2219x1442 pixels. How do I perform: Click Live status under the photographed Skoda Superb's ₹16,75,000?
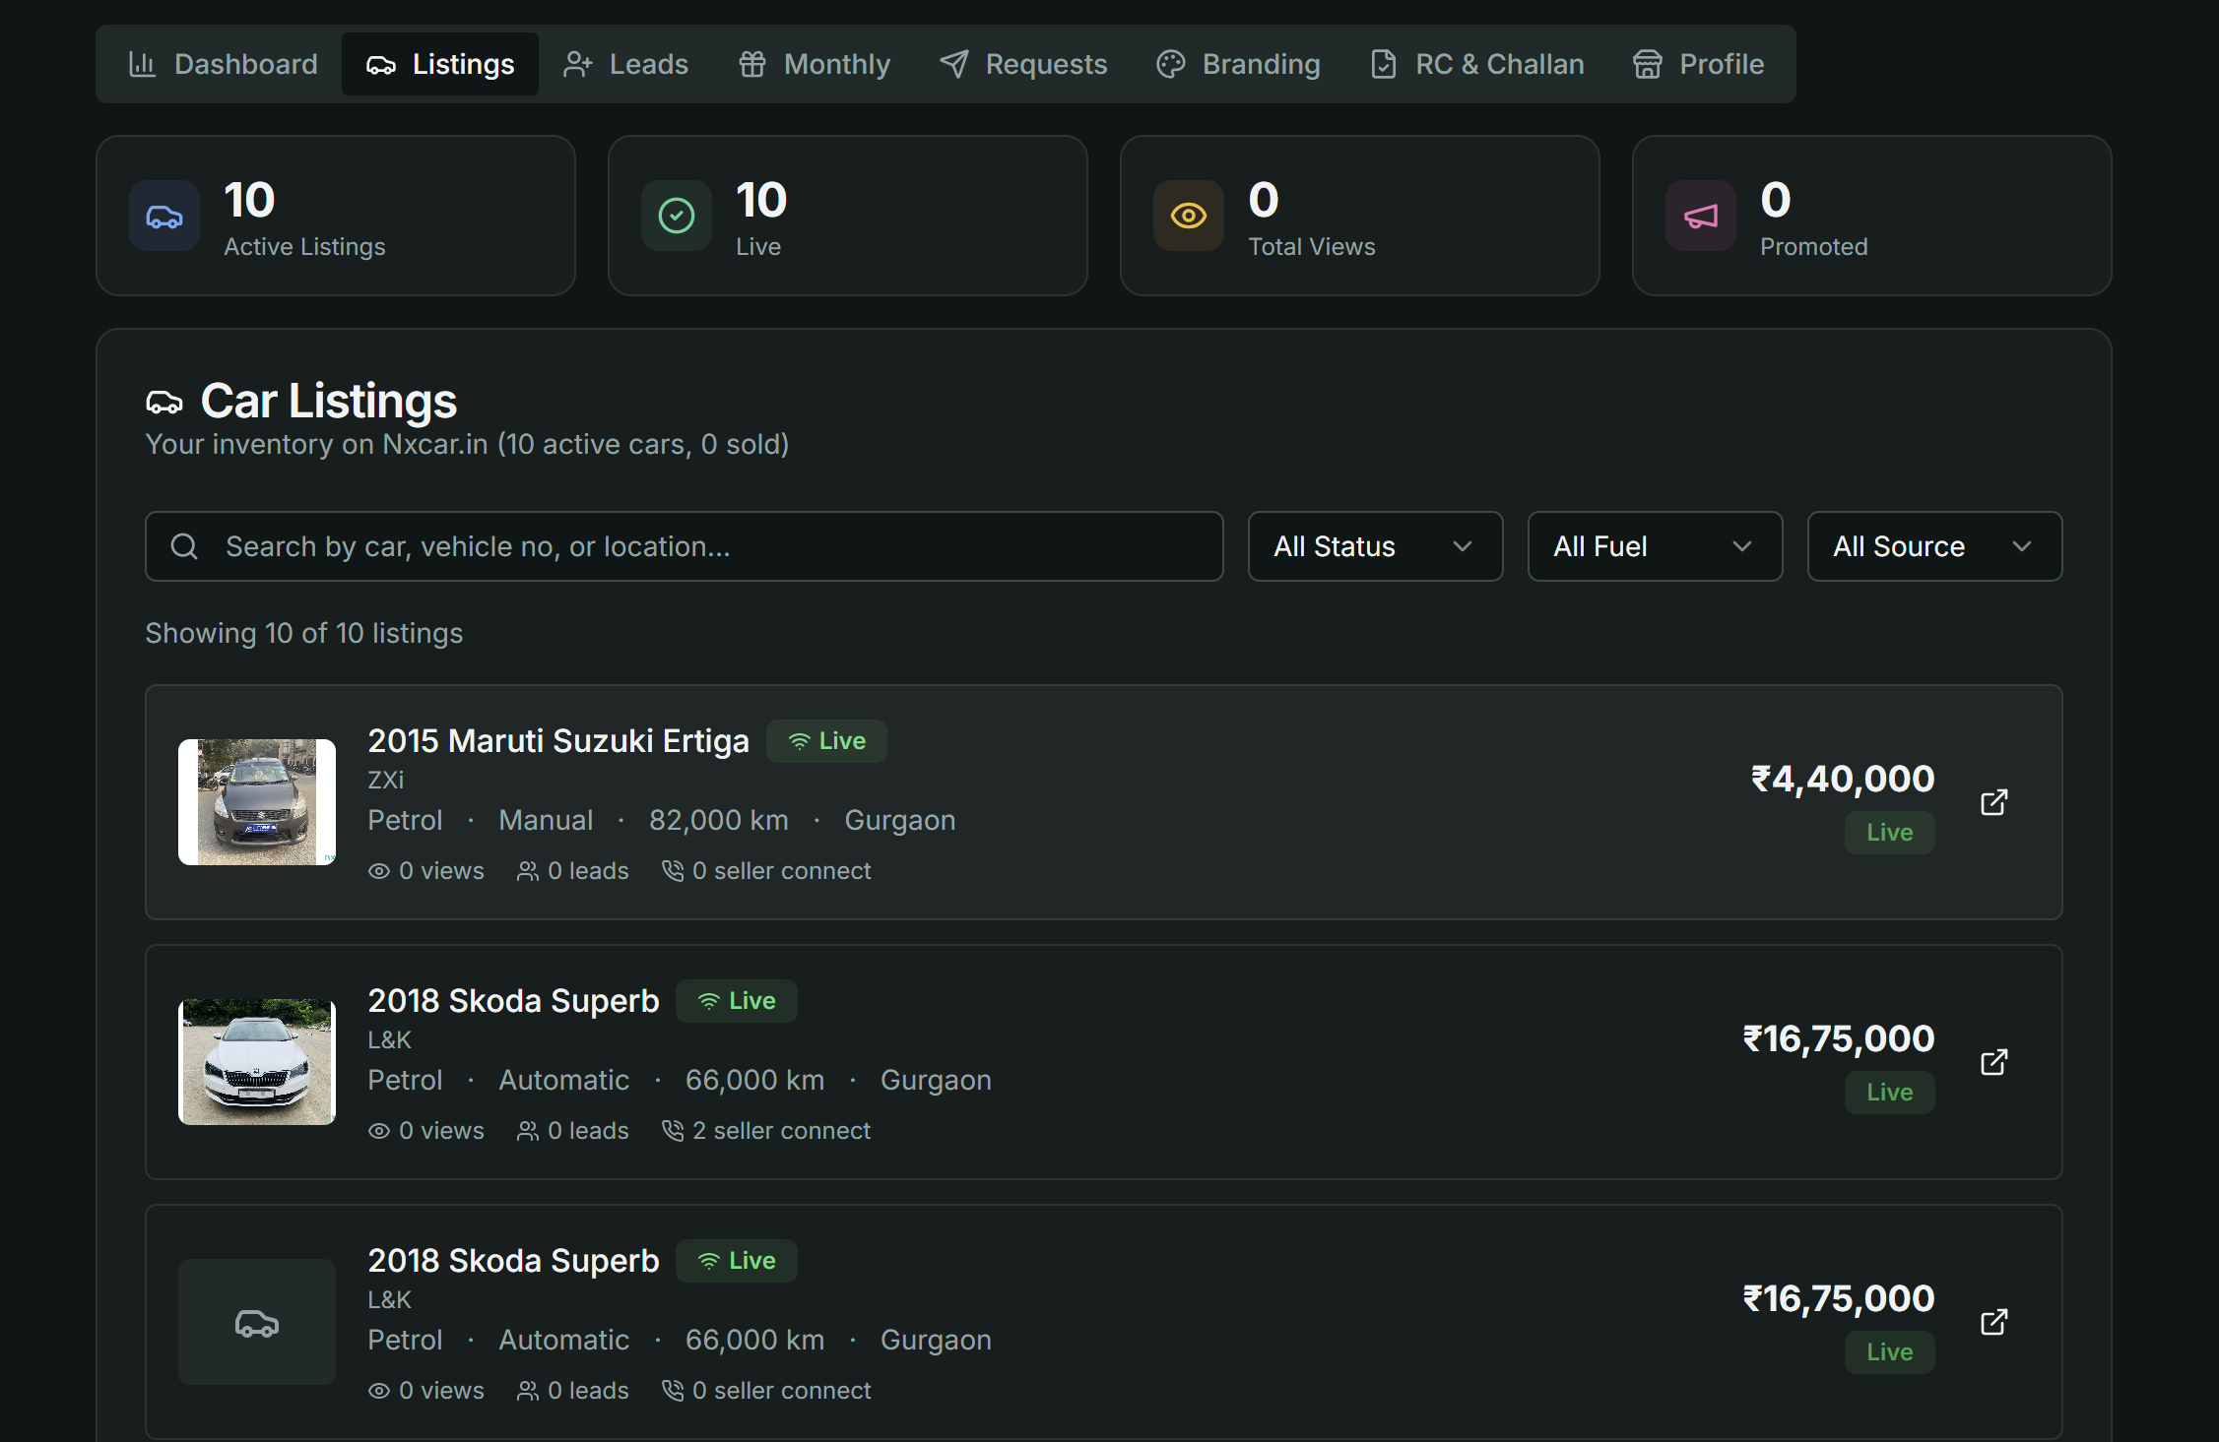[x=1889, y=1093]
